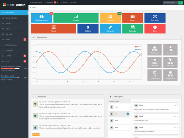The image size is (184, 138).
Task: Open the Messages dropdown arrow
Action: (58, 2)
